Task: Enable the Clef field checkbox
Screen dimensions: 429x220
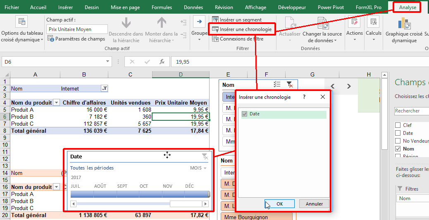Action: 398,125
